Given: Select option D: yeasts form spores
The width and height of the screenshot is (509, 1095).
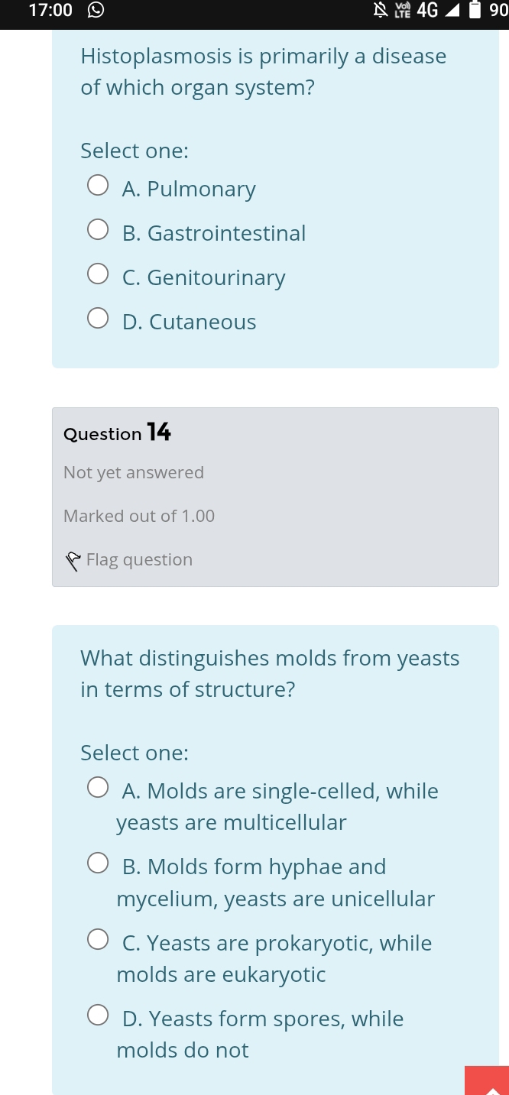Looking at the screenshot, I should [97, 1016].
